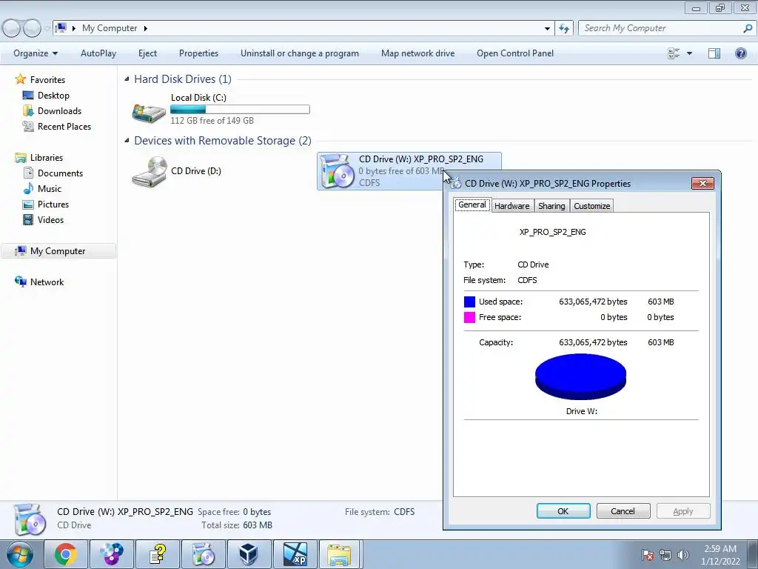Click the Desktop icon in sidebar

28,96
